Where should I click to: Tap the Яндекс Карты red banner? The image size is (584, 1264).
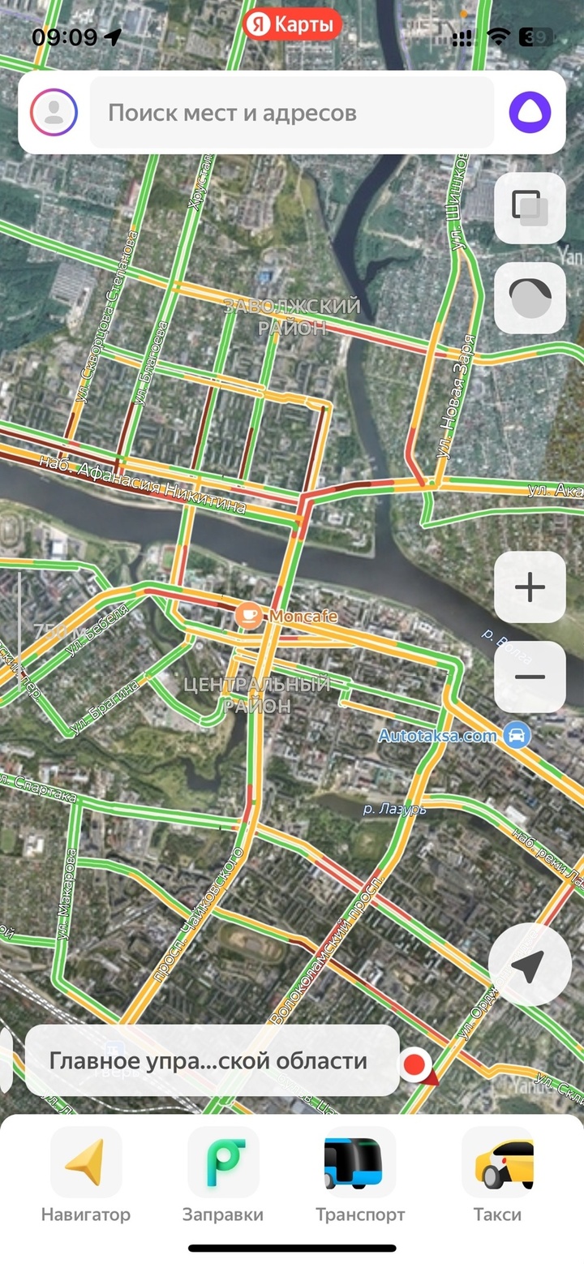point(292,25)
